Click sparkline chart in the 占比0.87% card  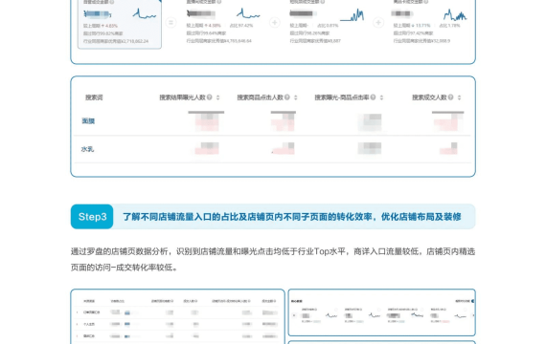[353, 15]
